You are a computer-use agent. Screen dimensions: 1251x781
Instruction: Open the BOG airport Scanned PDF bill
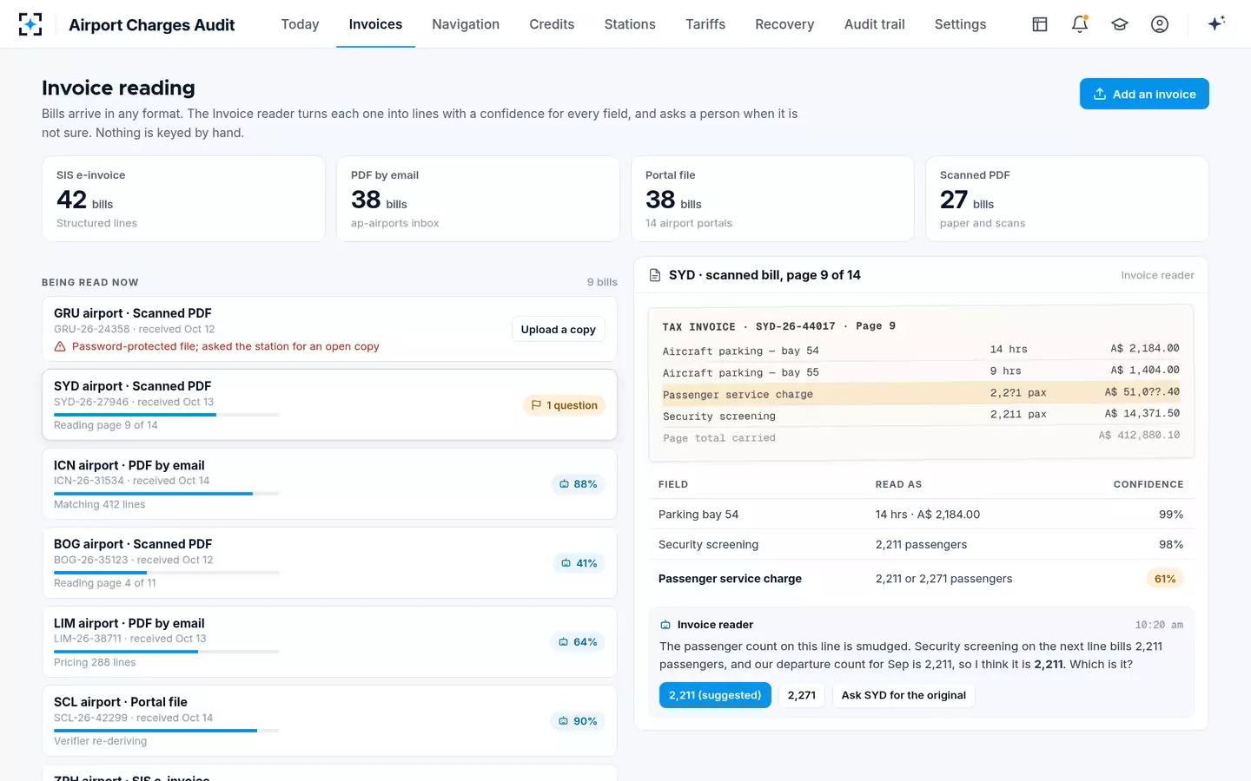click(x=329, y=563)
